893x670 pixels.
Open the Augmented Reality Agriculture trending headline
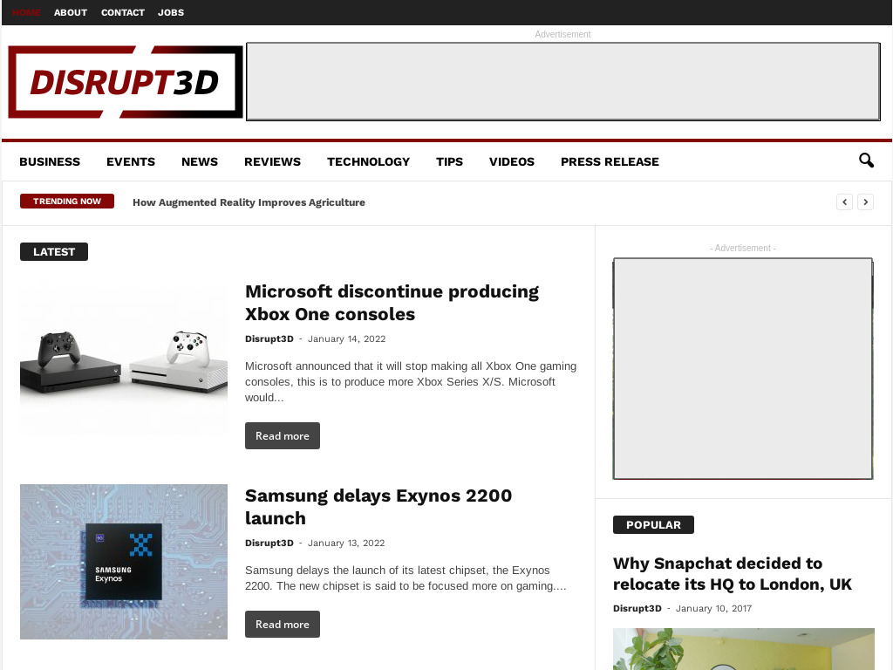click(249, 202)
